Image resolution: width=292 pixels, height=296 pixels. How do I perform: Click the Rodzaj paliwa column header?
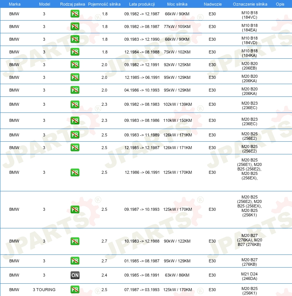(x=72, y=4)
